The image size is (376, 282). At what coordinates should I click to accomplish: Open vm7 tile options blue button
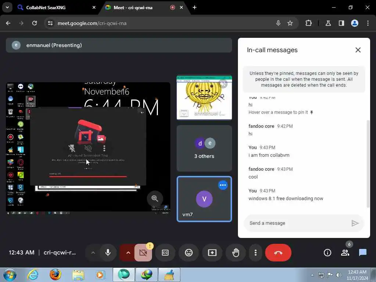223,185
